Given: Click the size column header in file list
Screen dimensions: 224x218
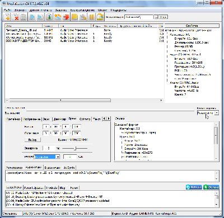Looking at the screenshot, I should pos(50,26).
